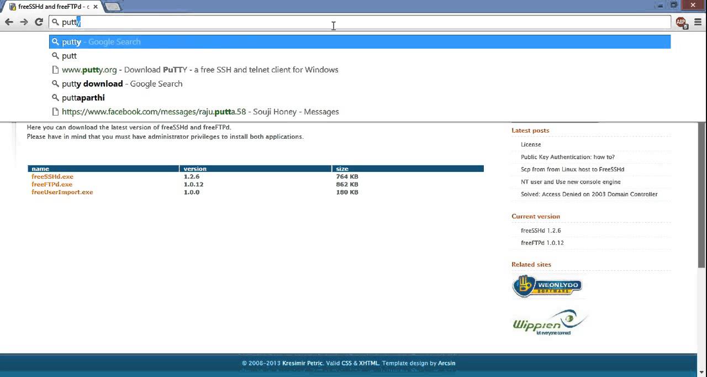This screenshot has width=707, height=377.
Task: Download freeSSHd.exe
Action: [x=52, y=176]
